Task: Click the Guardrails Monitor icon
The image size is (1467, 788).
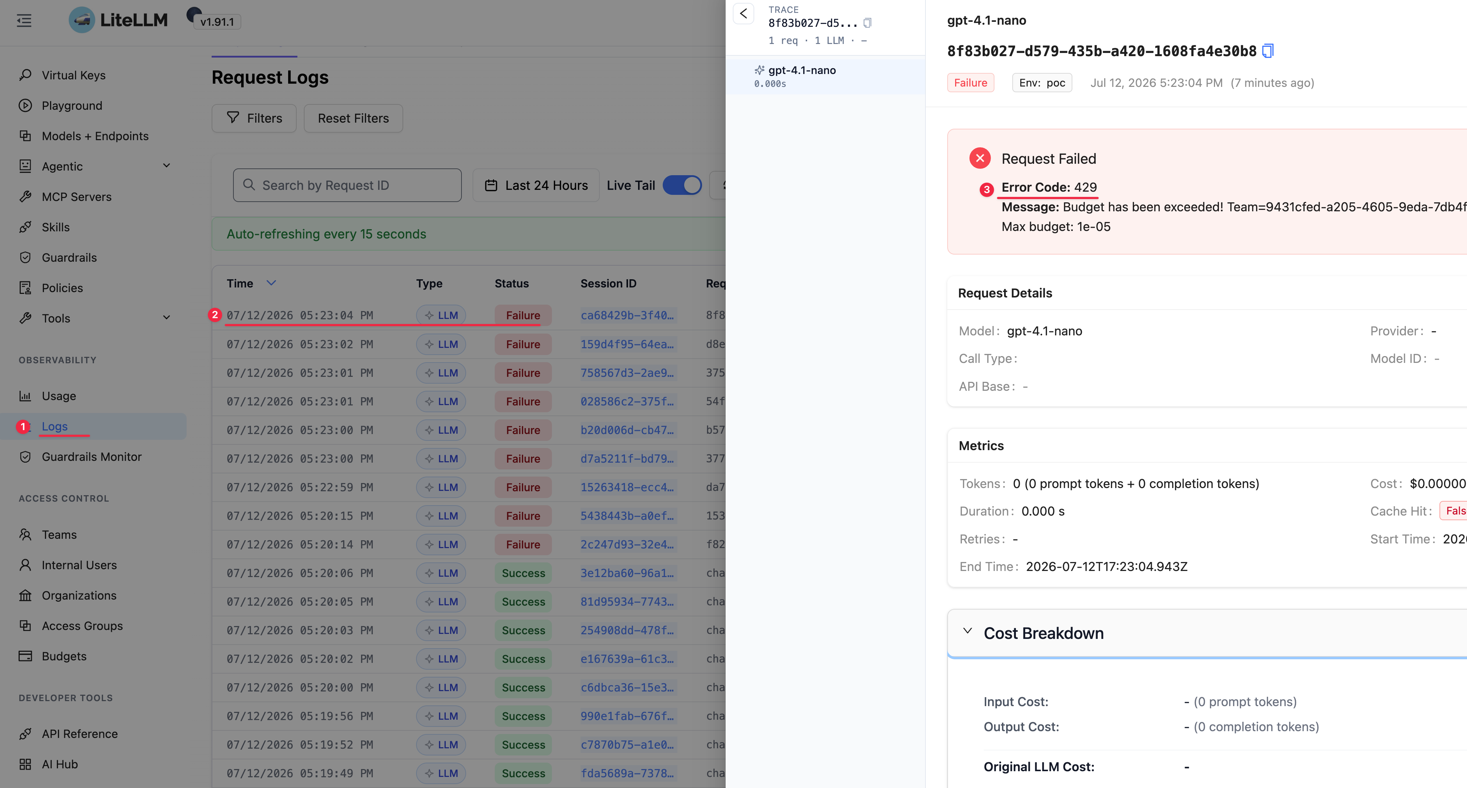Action: [25, 457]
